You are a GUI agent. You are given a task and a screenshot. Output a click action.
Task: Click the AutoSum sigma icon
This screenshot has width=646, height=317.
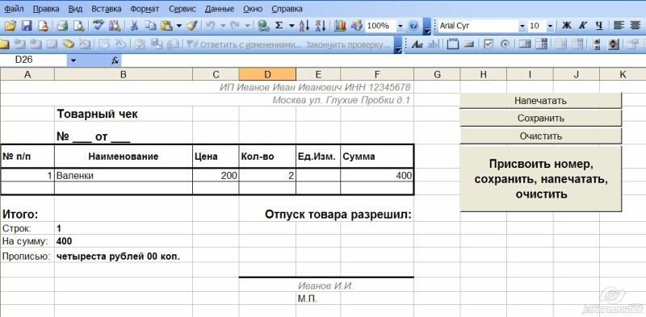coord(279,26)
